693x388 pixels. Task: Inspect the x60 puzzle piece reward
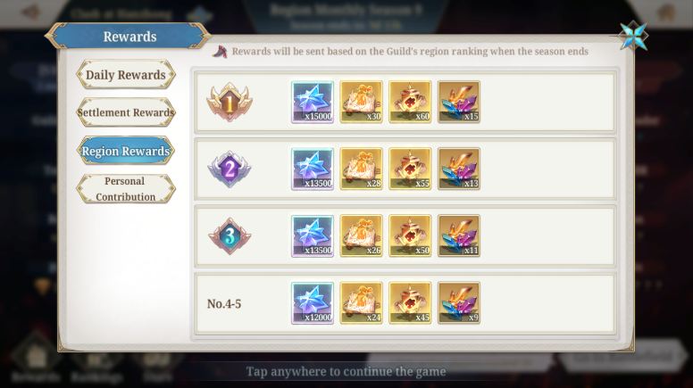coord(410,102)
